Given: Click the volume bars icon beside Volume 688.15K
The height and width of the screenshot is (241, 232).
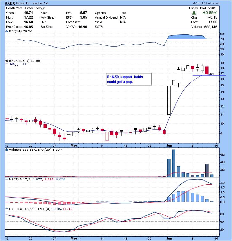Looking at the screenshot, I should (7, 150).
